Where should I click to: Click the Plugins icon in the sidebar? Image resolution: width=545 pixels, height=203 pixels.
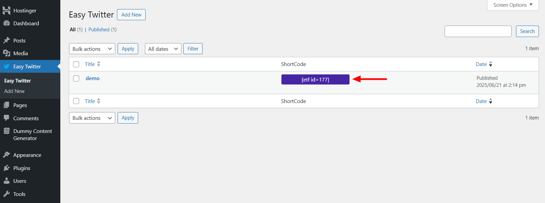tap(7, 168)
